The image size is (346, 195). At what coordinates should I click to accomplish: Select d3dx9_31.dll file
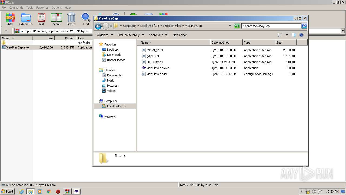155,50
